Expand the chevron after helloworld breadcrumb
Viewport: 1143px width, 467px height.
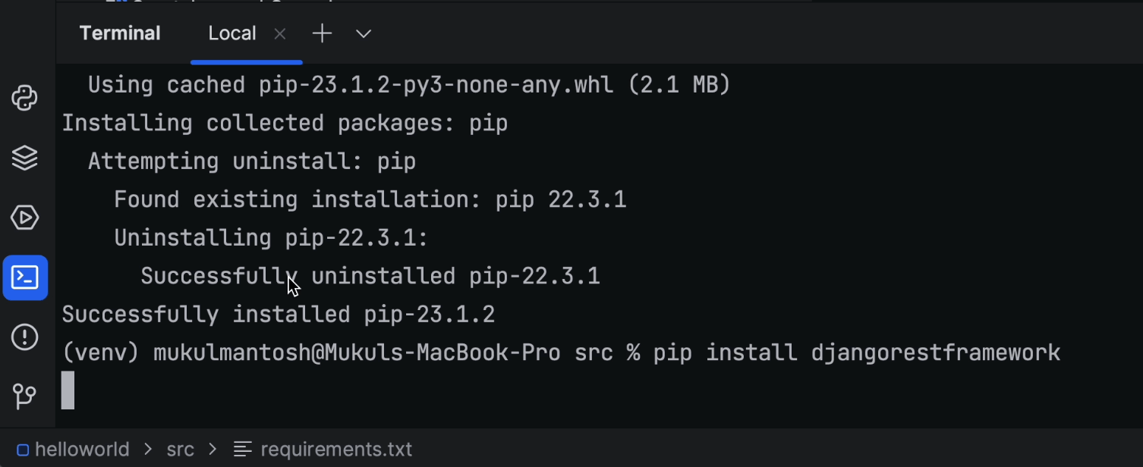[x=147, y=450]
